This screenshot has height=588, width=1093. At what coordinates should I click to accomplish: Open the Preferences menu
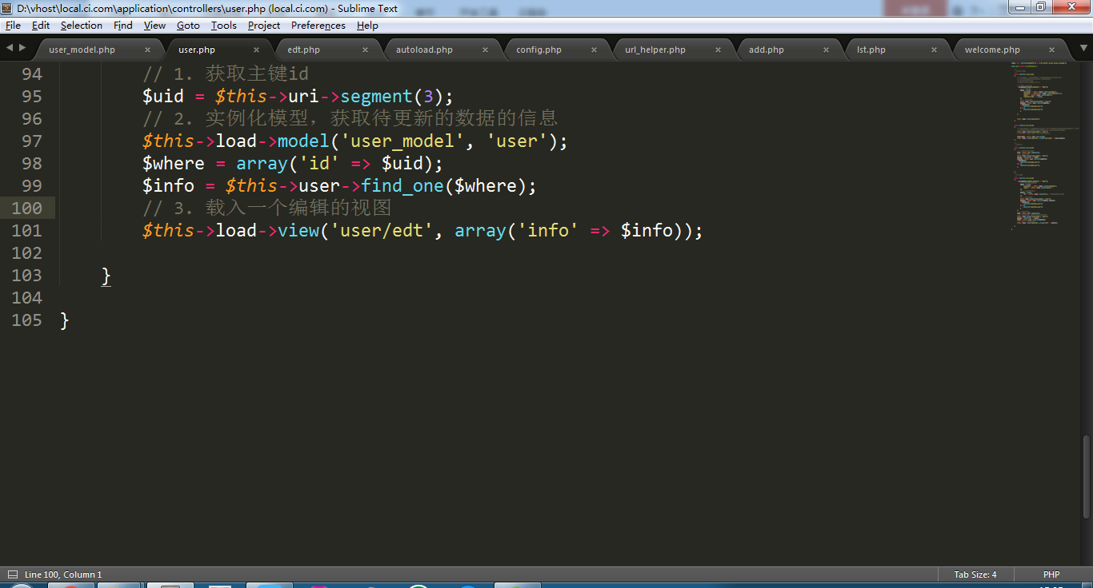tap(318, 26)
